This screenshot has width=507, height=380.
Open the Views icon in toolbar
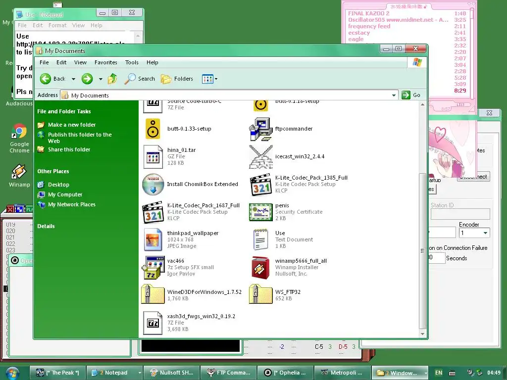pyautogui.click(x=207, y=79)
